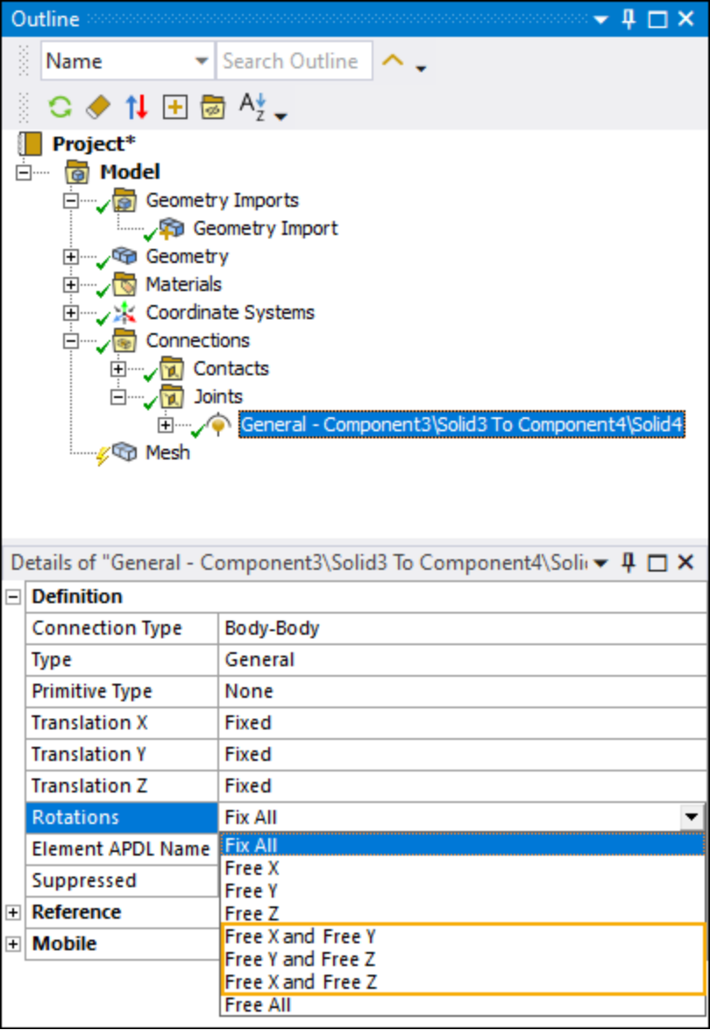Choose Free Y and Free Z option
Image resolution: width=710 pixels, height=1030 pixels.
463,960
